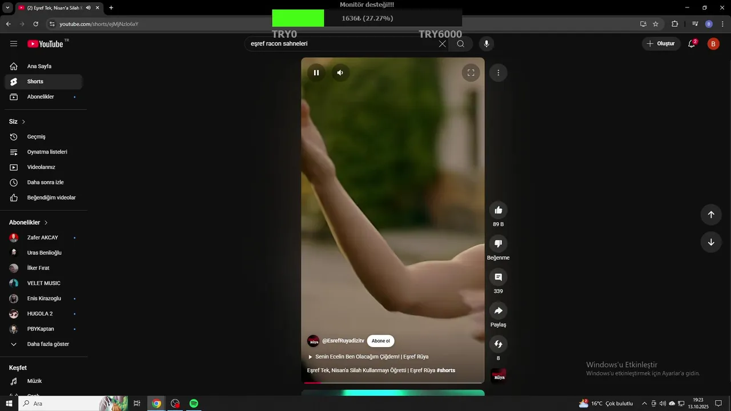
Task: Open the Short's three-dot more menu
Action: tap(499, 72)
